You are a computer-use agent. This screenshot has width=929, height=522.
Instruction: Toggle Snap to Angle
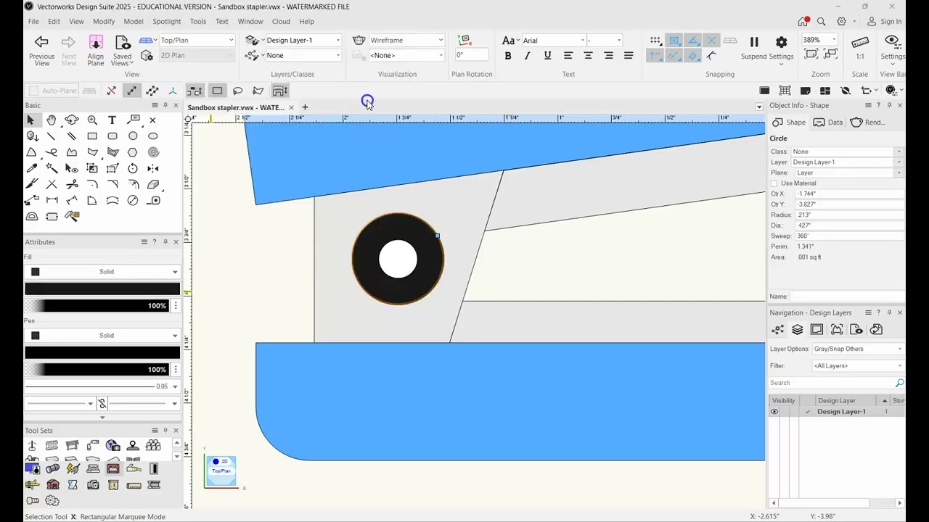[x=693, y=41]
